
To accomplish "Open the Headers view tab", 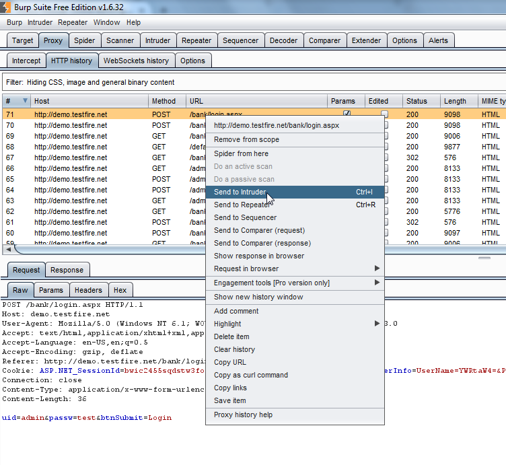I will (x=88, y=290).
